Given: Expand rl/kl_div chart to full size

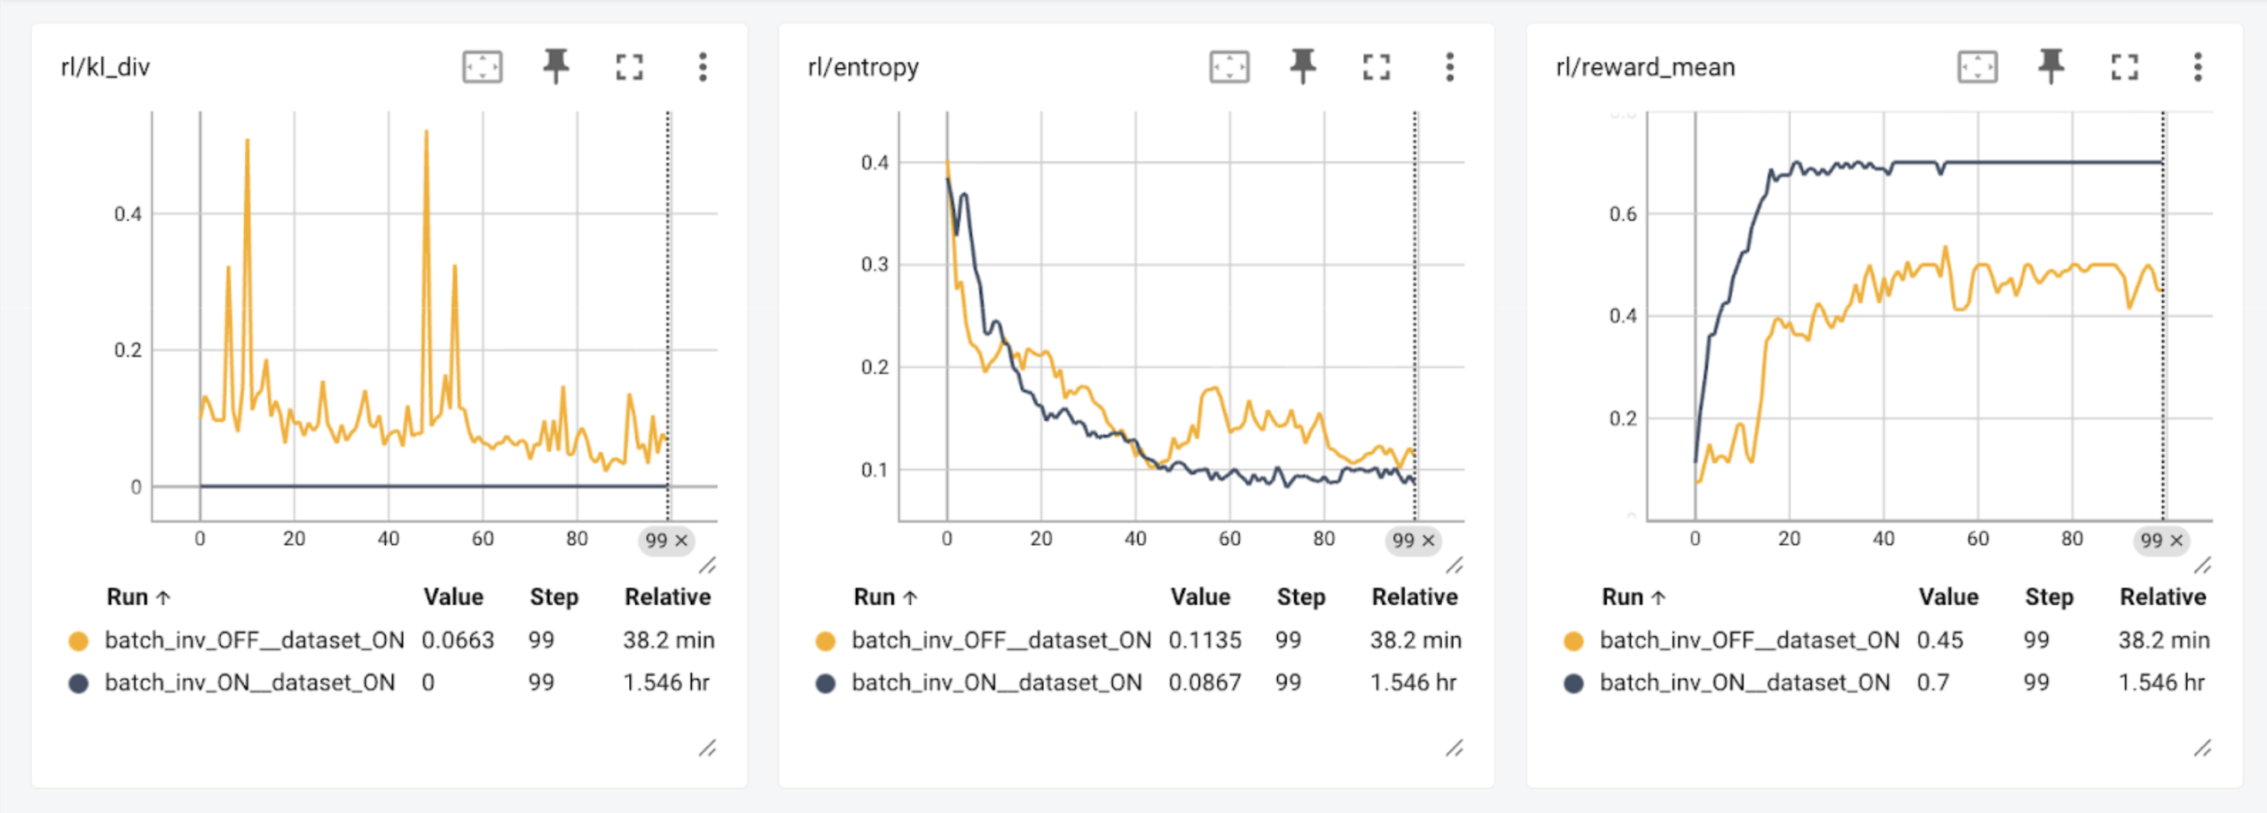Looking at the screenshot, I should [x=629, y=67].
